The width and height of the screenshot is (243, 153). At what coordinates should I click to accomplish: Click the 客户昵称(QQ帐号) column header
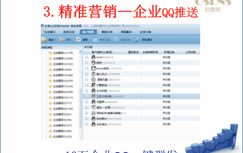102,52
